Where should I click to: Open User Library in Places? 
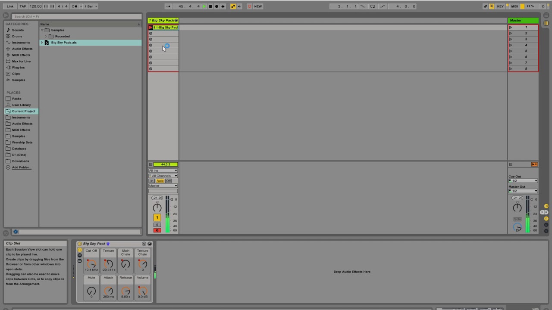pos(21,105)
